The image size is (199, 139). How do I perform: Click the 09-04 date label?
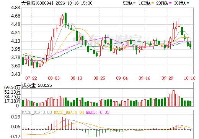pyautogui.click(x=122, y=78)
